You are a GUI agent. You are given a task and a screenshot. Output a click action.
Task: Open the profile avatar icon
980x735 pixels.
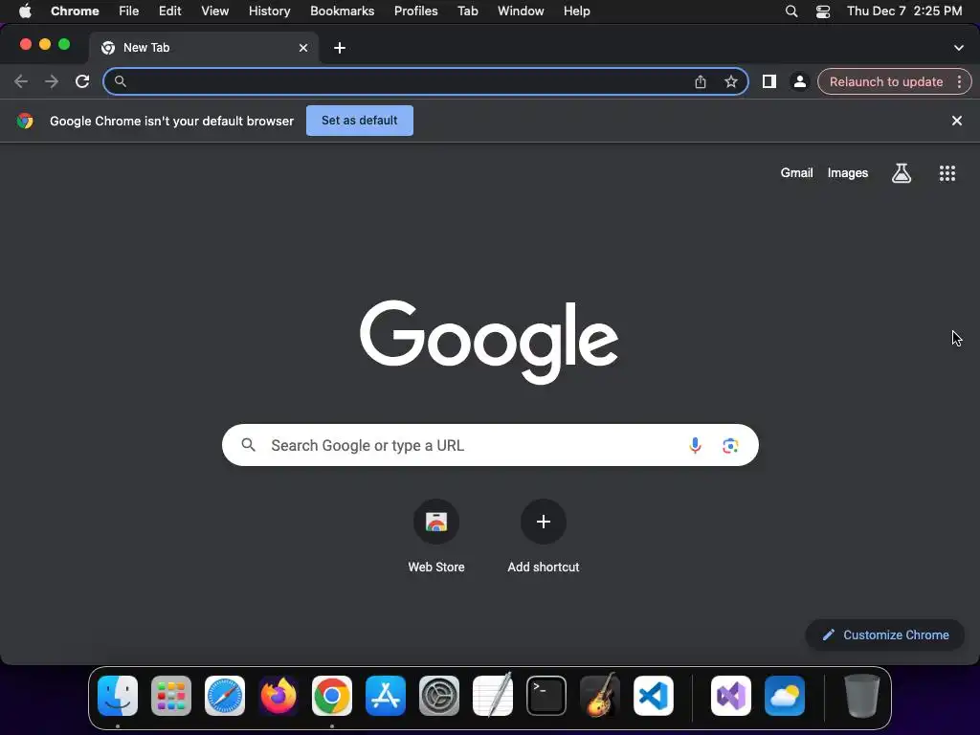[799, 81]
